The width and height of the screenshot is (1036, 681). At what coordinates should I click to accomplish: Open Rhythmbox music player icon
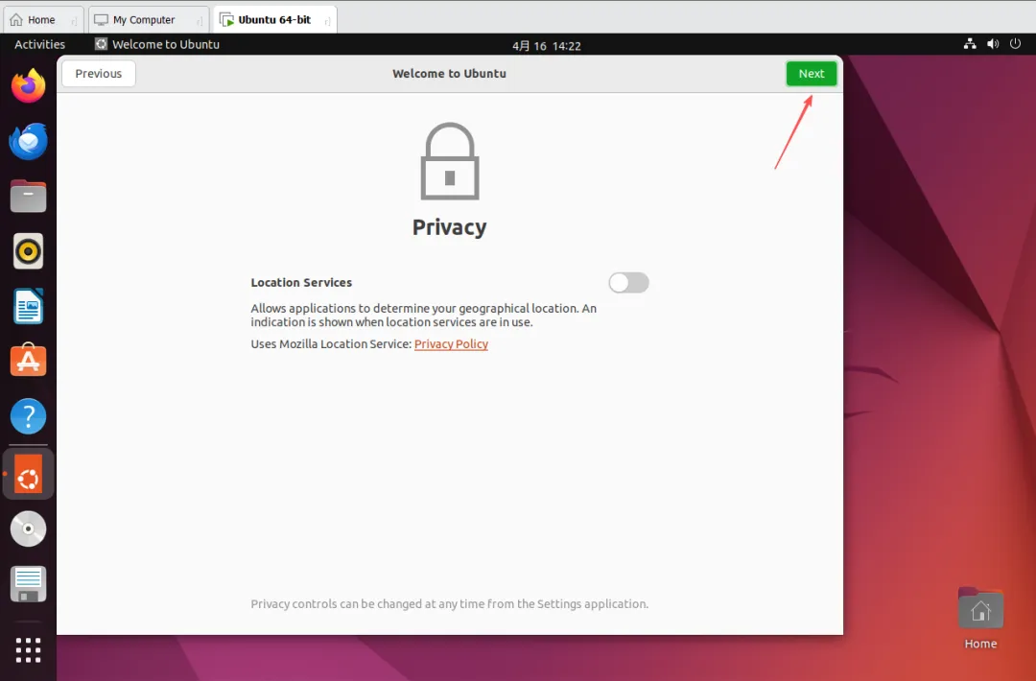(x=29, y=251)
